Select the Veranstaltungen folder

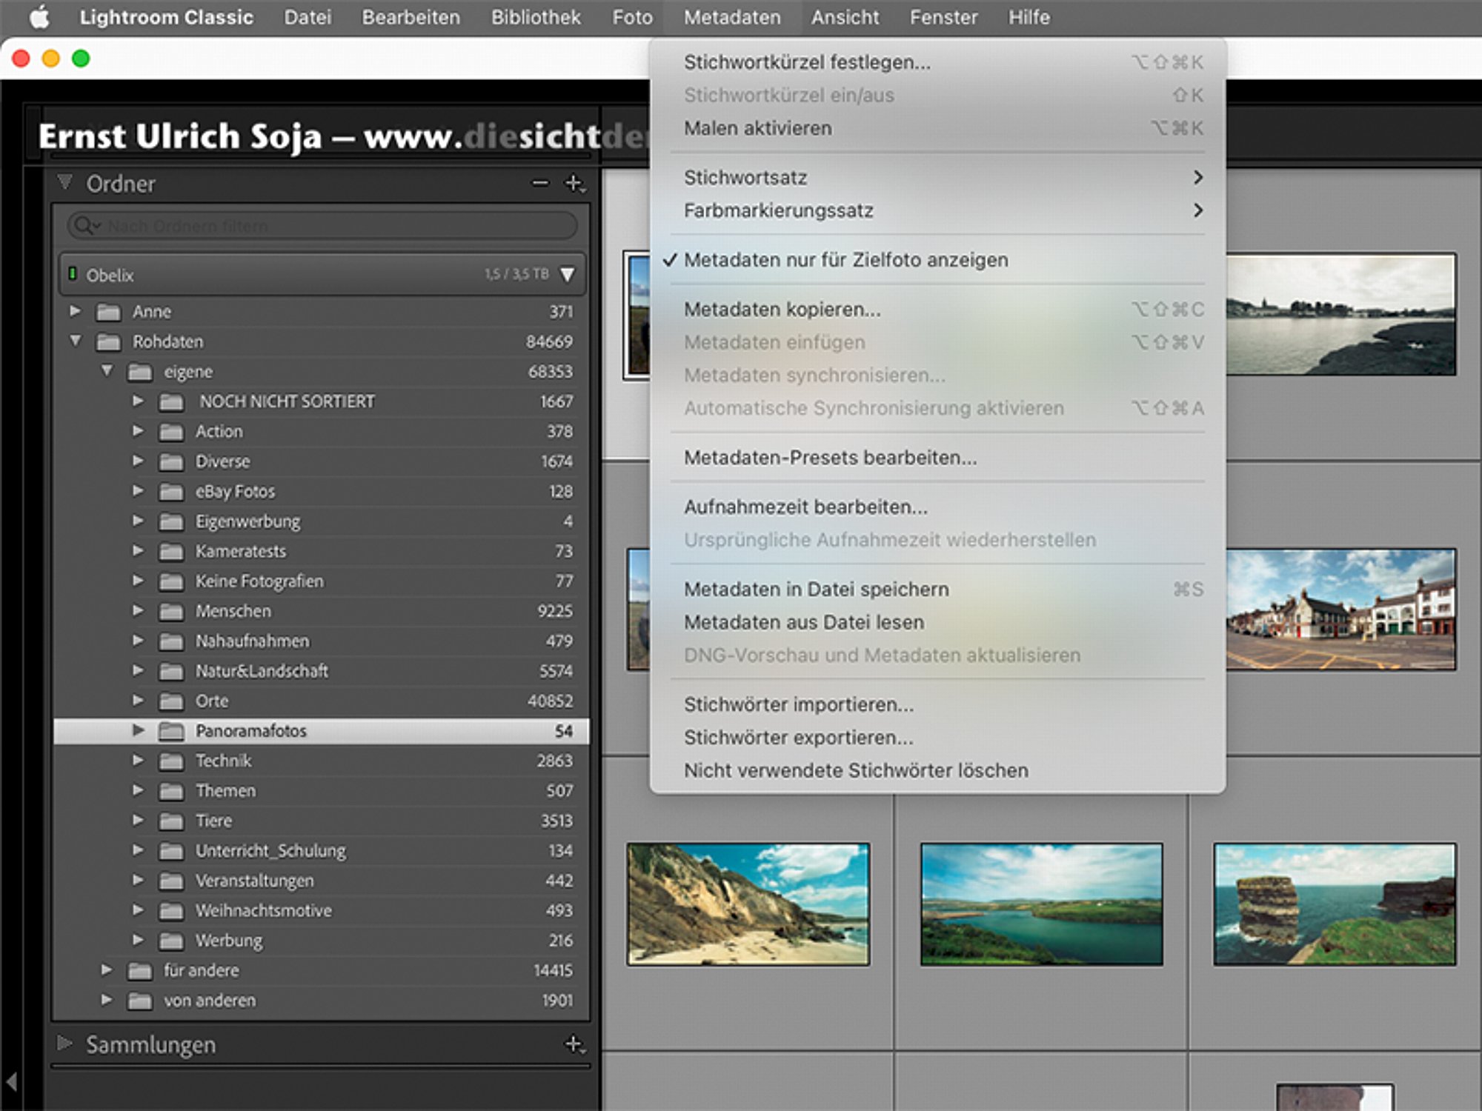322,881
